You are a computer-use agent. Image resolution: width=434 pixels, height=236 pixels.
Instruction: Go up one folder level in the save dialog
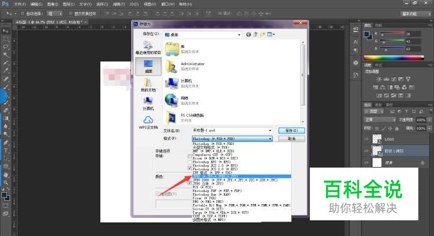point(255,35)
